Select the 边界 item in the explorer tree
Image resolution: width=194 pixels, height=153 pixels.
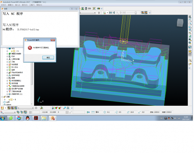[x=8, y=102]
